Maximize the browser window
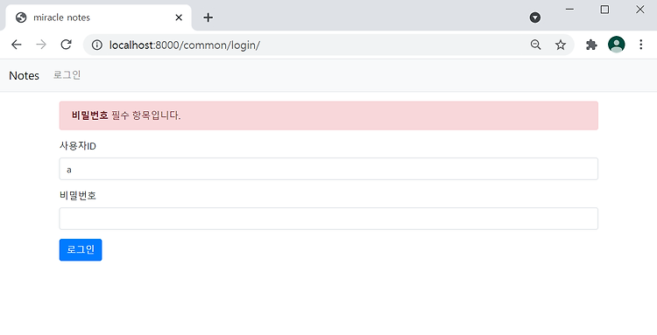657x335 pixels. tap(604, 10)
